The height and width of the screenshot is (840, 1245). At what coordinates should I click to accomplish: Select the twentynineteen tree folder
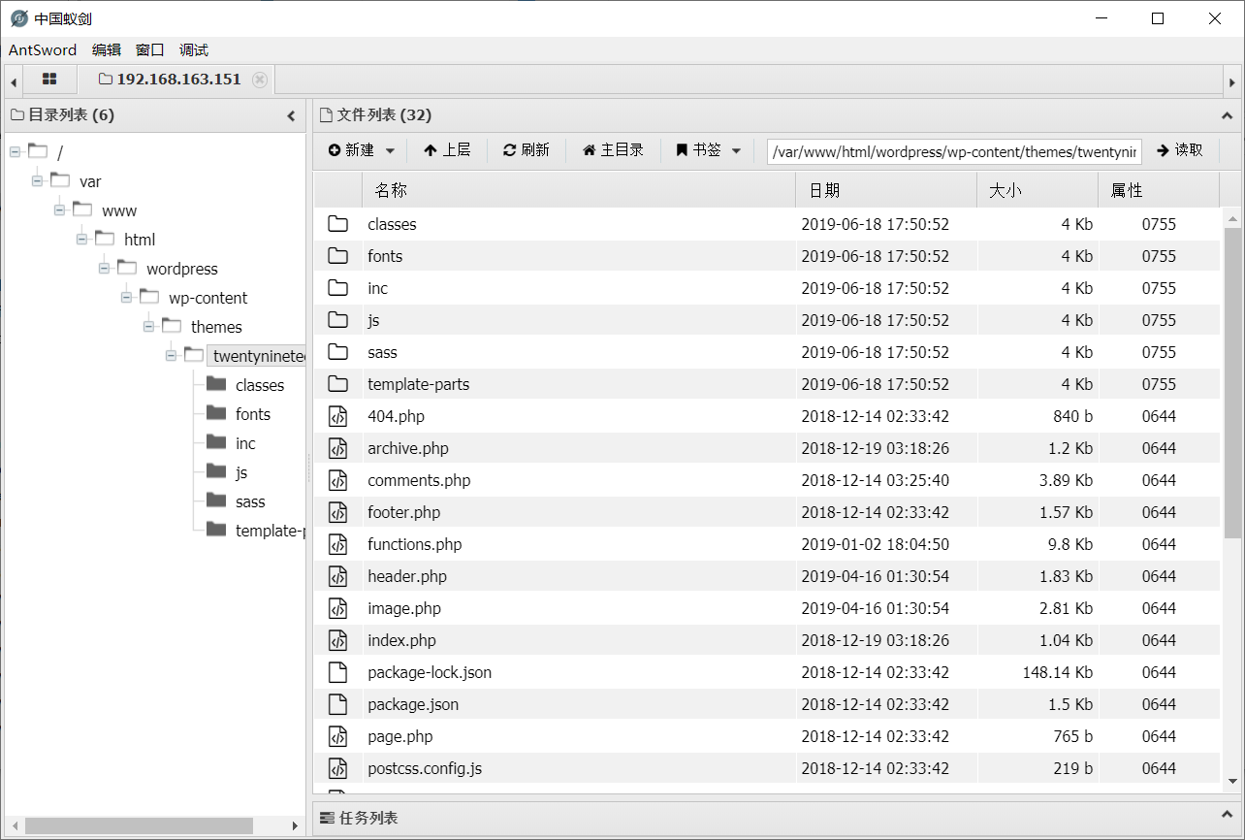pos(258,356)
